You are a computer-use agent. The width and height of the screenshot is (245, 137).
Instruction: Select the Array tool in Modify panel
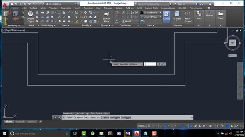tap(95, 21)
